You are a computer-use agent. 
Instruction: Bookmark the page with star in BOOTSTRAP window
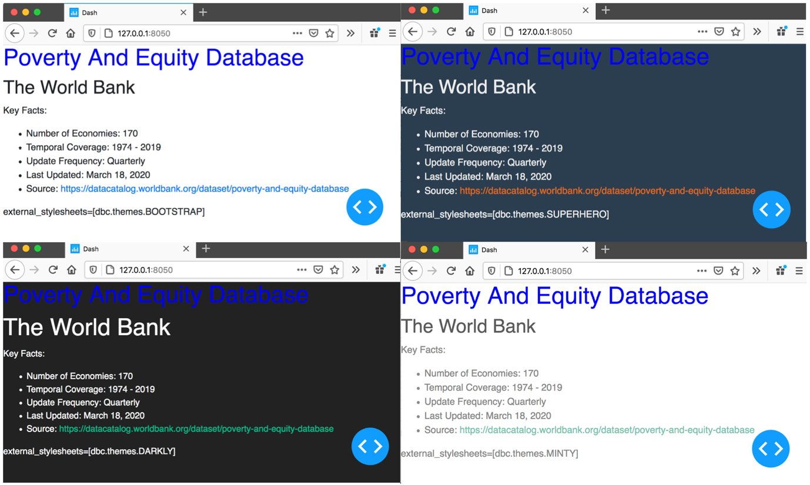click(330, 34)
